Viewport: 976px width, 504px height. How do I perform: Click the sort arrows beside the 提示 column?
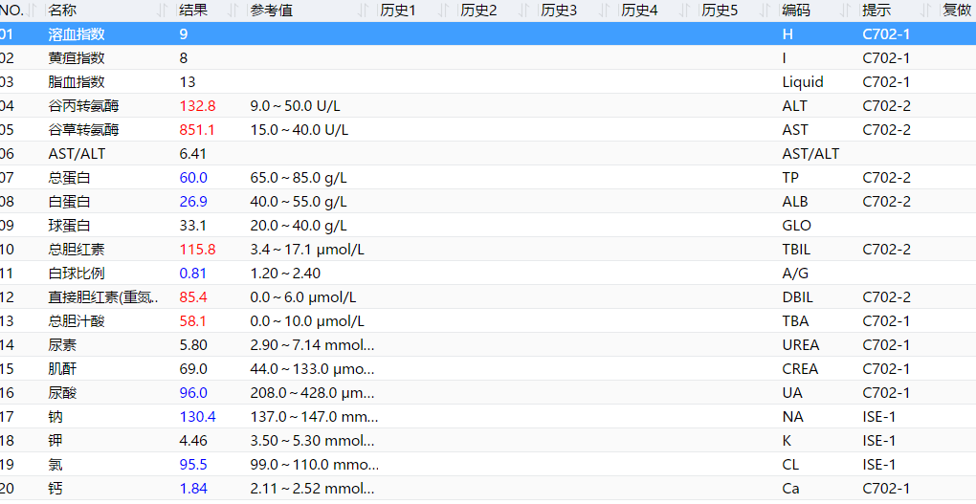click(x=926, y=11)
